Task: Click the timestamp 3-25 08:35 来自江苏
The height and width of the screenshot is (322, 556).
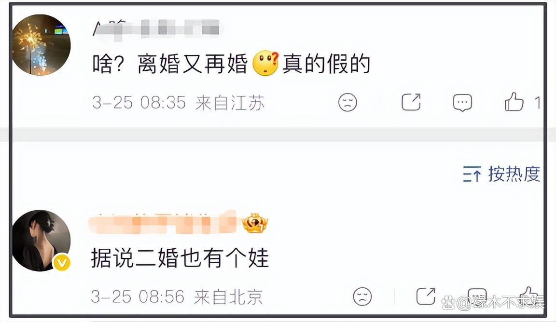Action: tap(179, 103)
